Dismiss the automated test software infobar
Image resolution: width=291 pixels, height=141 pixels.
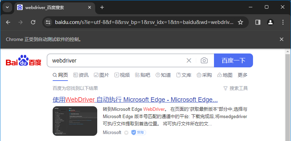282,39
